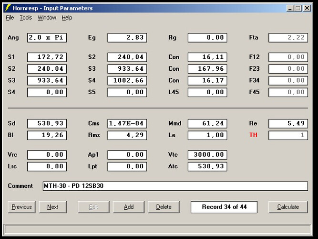Select the TH field showing 1
The height and width of the screenshot is (239, 318).
tap(288, 135)
